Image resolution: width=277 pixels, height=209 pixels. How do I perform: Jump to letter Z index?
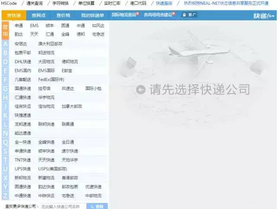point(5,196)
